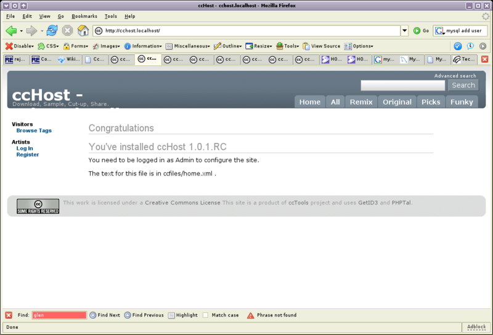Open the Tools menu in the menu bar

[111, 17]
